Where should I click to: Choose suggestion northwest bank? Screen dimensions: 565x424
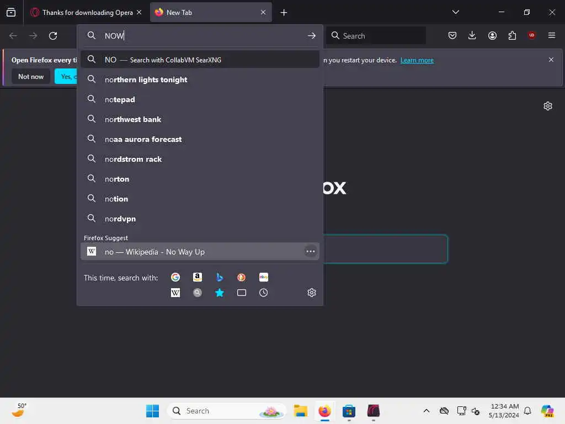click(x=200, y=119)
